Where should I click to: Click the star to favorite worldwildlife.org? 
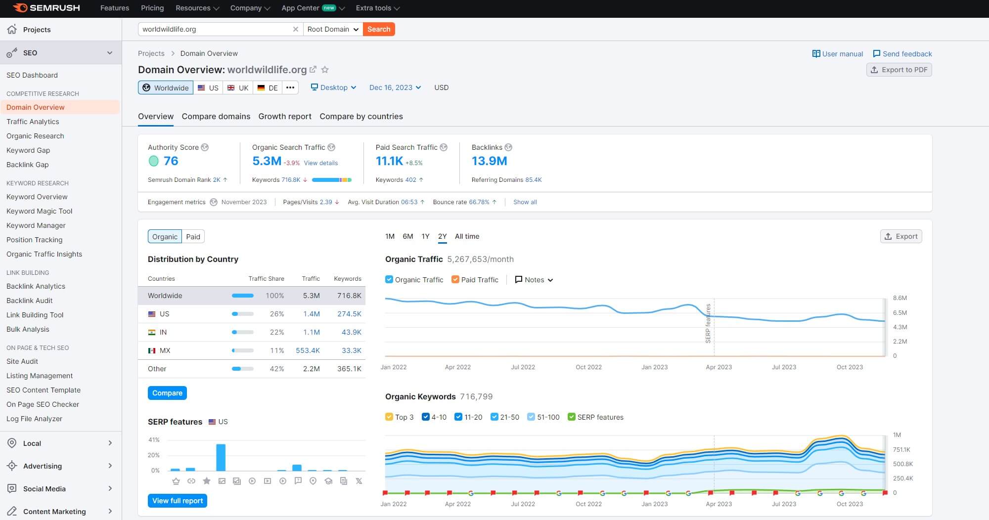point(325,70)
